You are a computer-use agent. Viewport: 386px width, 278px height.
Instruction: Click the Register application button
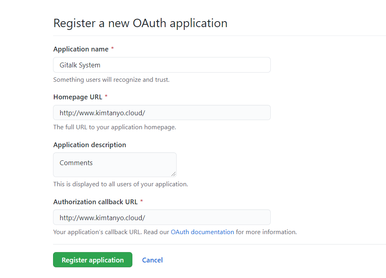(93, 260)
